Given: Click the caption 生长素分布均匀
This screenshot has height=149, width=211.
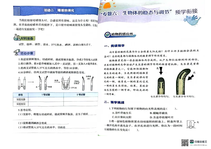Looking at the screenshot, I should tap(160, 97).
